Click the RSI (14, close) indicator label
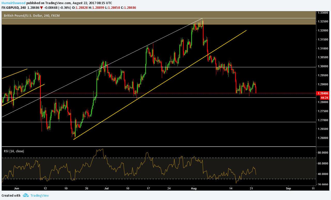 pos(14,151)
